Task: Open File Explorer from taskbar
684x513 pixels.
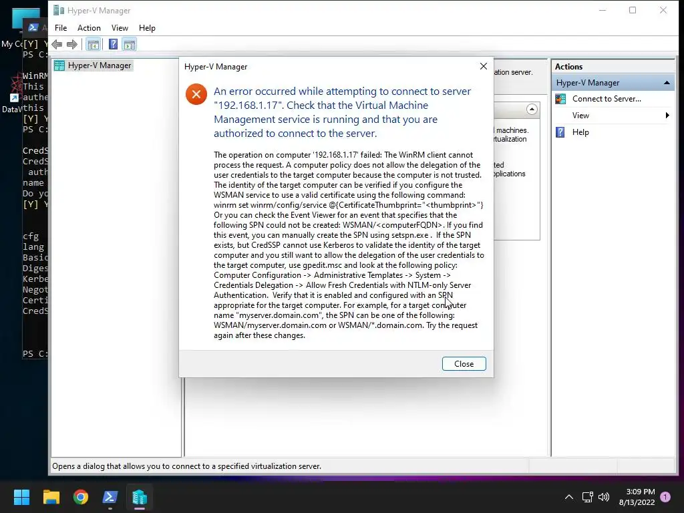Action: pyautogui.click(x=51, y=497)
